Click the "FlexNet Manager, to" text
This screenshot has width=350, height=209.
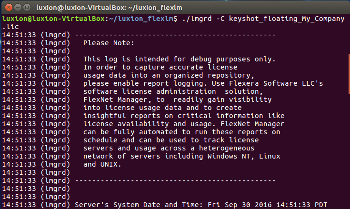[124, 100]
